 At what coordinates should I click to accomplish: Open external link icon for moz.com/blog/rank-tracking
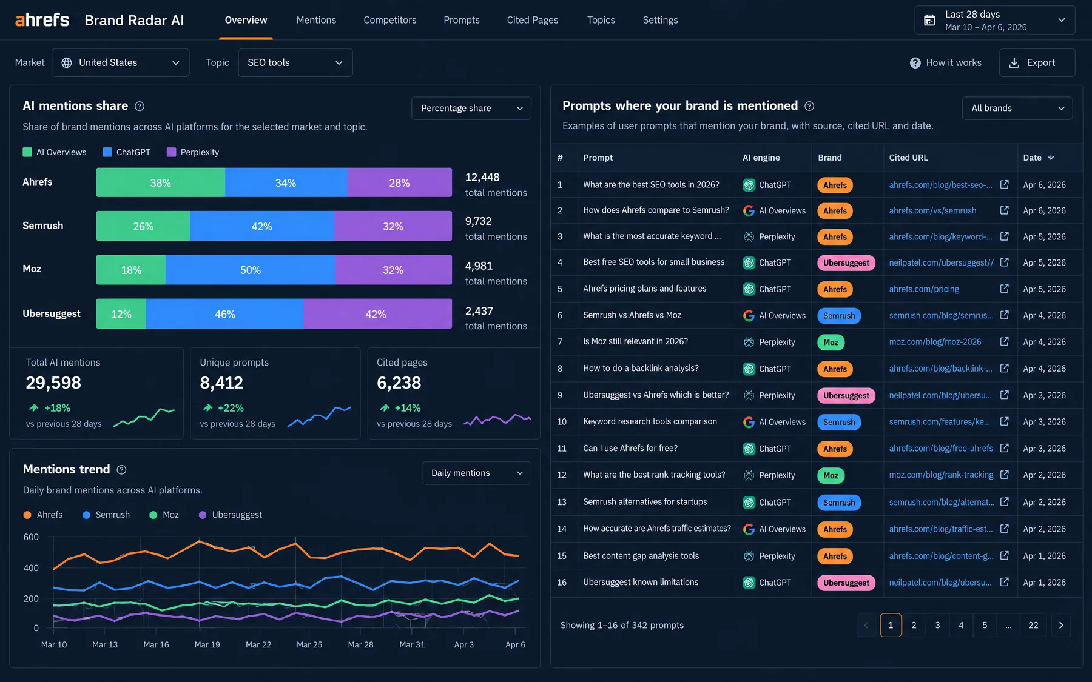1004,475
